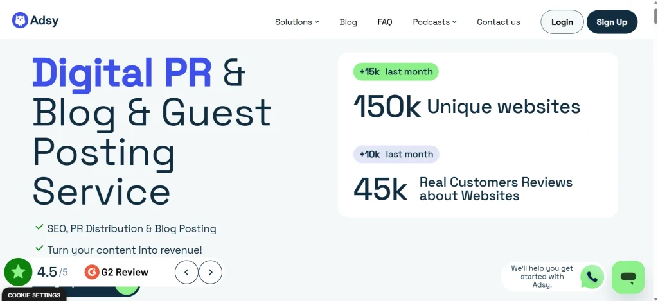
Task: Click "SEO, PR Distribution & Blog Posting" line
Action: point(132,229)
